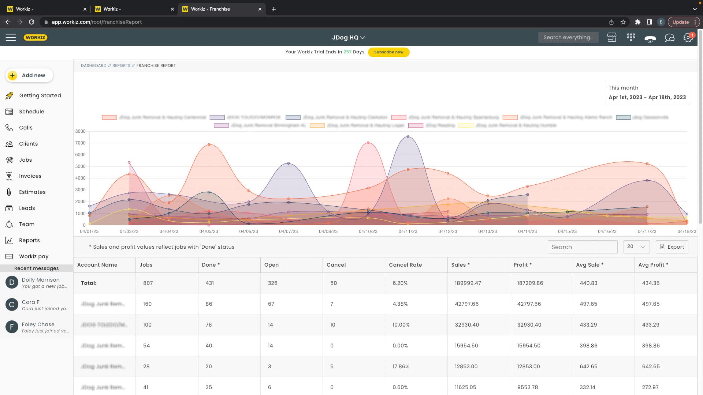Click the Leads icon in sidebar
This screenshot has height=395, width=703.
pos(9,208)
